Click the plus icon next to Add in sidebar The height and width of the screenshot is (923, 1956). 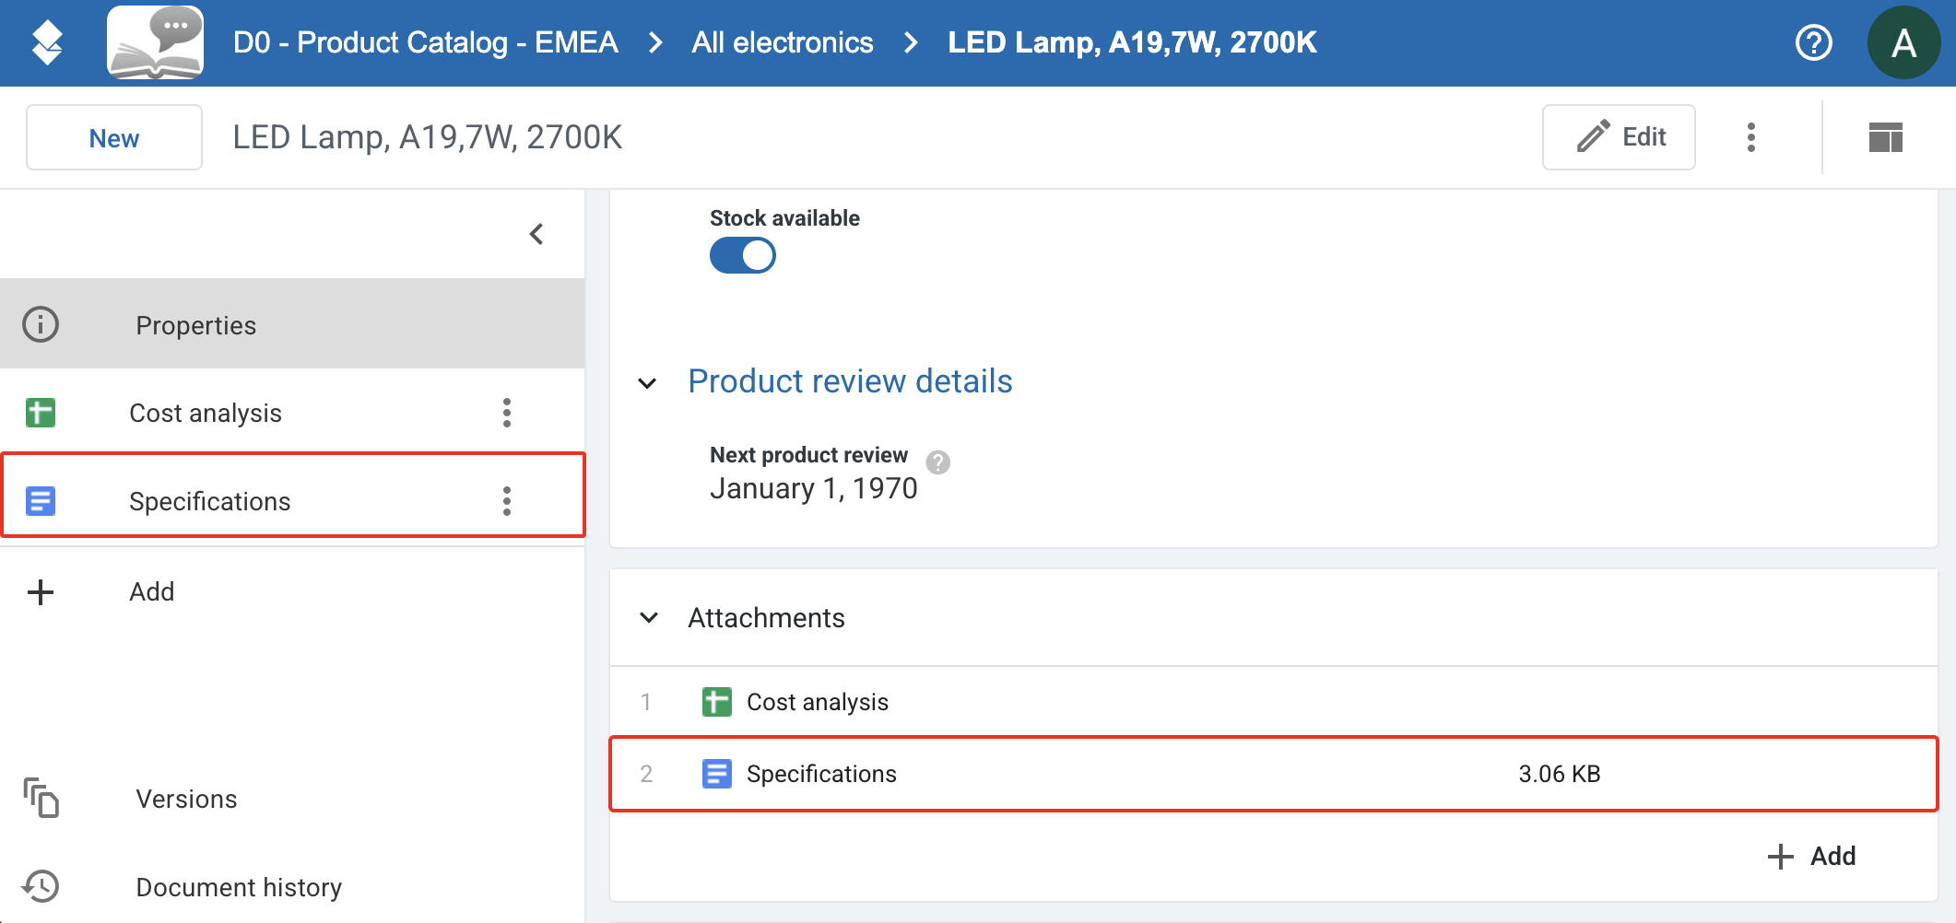tap(41, 591)
